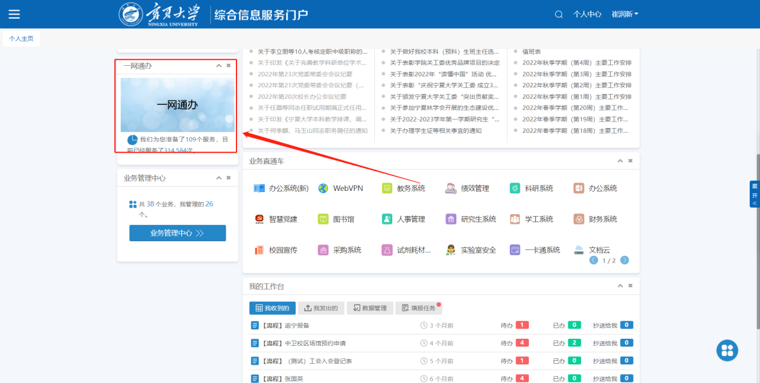Open the 智慧党建 icon
The width and height of the screenshot is (760, 383).
point(259,219)
